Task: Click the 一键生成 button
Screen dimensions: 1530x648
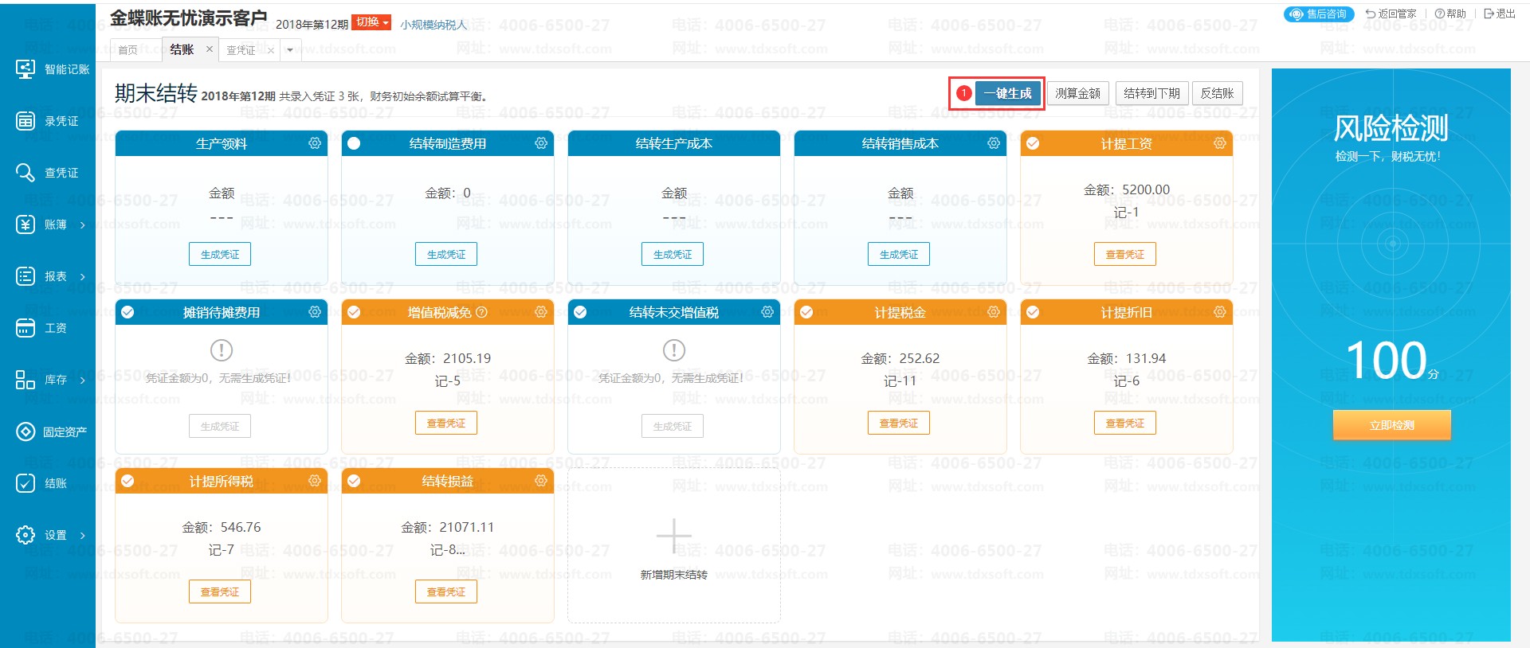Action: [1007, 93]
